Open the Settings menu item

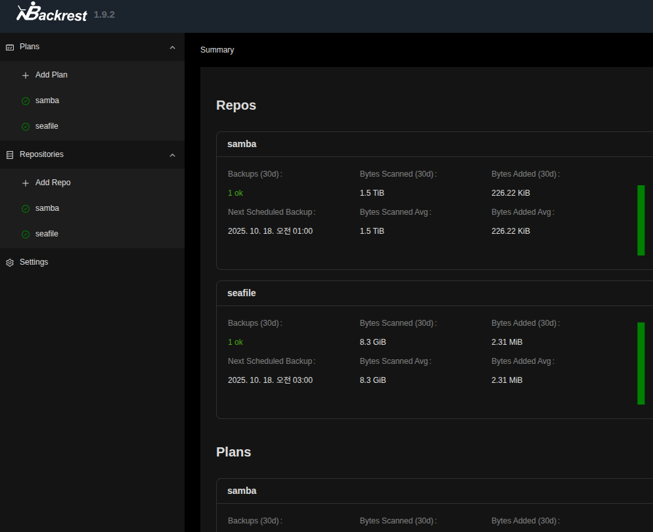(34, 262)
